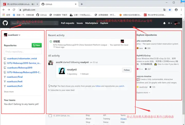Open the xuankuzcr/final fork
Viewport: 185px width, 125px height.
(15, 77)
